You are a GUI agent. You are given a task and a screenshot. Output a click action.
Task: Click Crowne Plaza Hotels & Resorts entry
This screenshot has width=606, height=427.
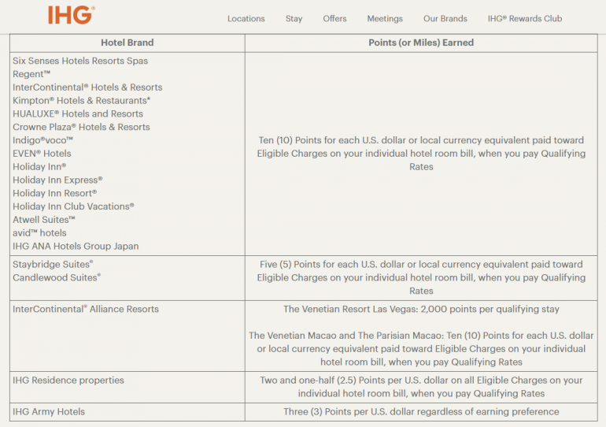[81, 127]
